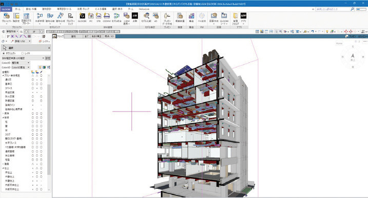Click the management folder icon
Image resolution: width=368 pixels, height=198 pixels.
click(236, 19)
